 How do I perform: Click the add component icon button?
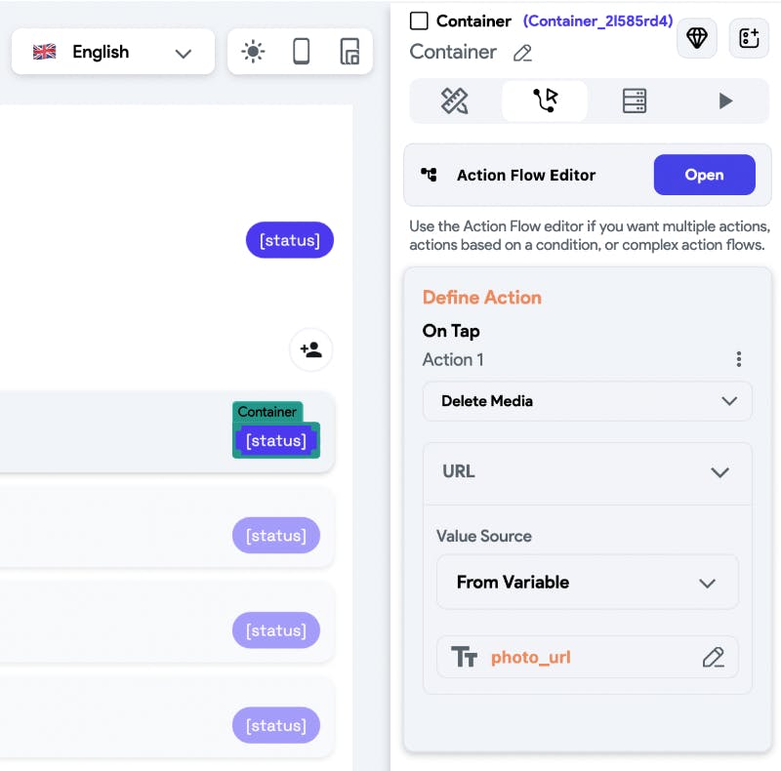[x=749, y=38]
